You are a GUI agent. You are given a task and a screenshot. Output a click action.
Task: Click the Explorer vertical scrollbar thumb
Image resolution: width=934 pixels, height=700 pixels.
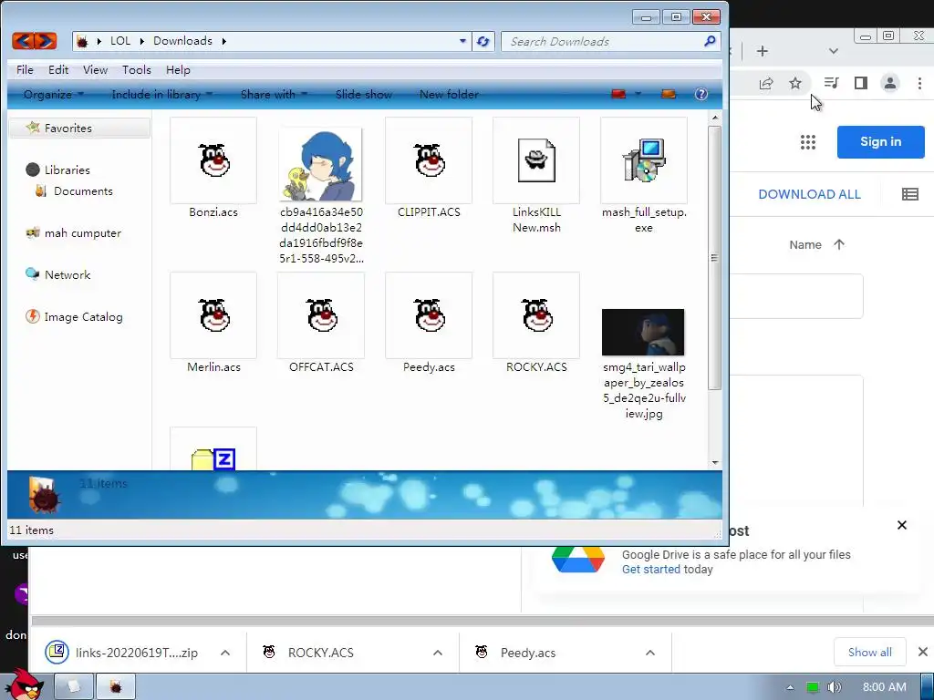coord(714,257)
